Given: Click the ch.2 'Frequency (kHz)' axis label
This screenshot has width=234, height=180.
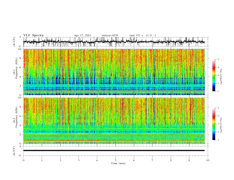Looking at the screenshot, I should [17, 117].
